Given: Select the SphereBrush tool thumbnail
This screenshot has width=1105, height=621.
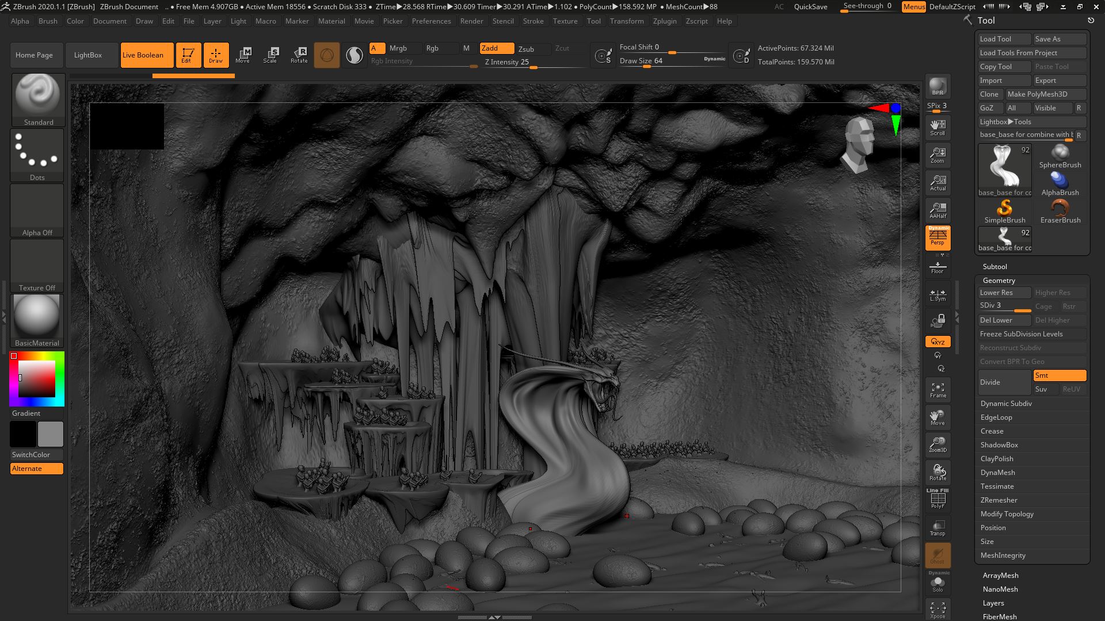Looking at the screenshot, I should pos(1060,156).
